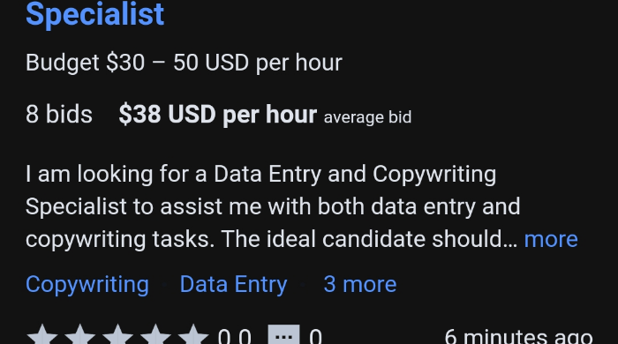This screenshot has height=344, width=618.
Task: Select the third rating star
Action: tap(117, 335)
